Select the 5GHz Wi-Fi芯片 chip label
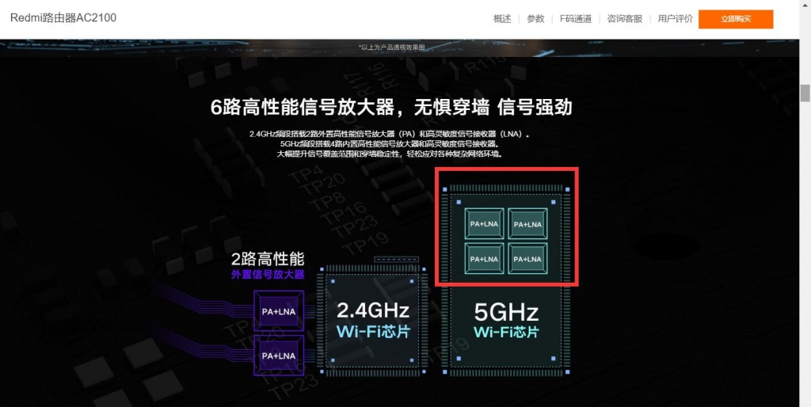 tap(506, 320)
